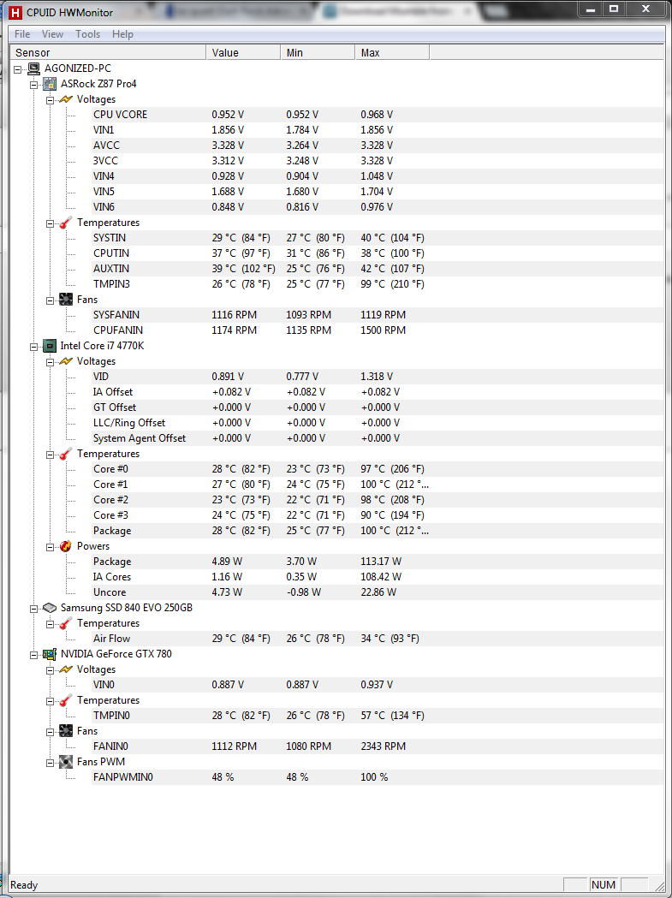Maximize the HWMonitor window
This screenshot has height=898, width=672.
tap(614, 9)
